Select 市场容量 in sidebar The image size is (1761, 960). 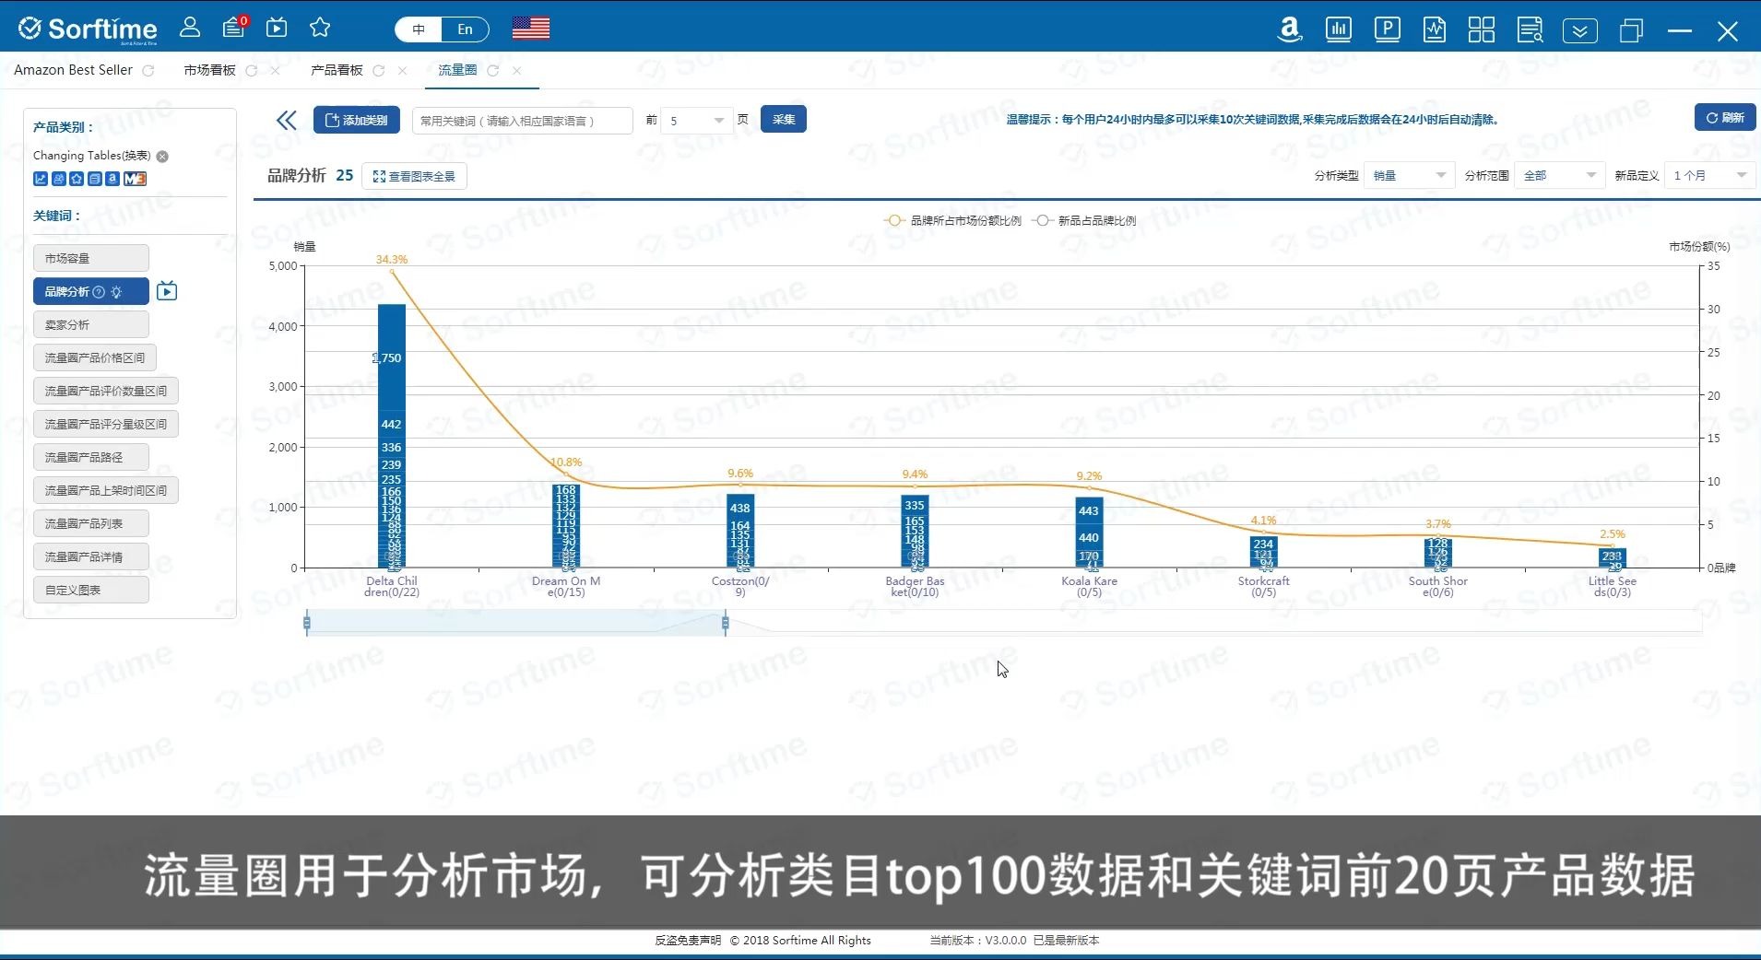click(90, 258)
